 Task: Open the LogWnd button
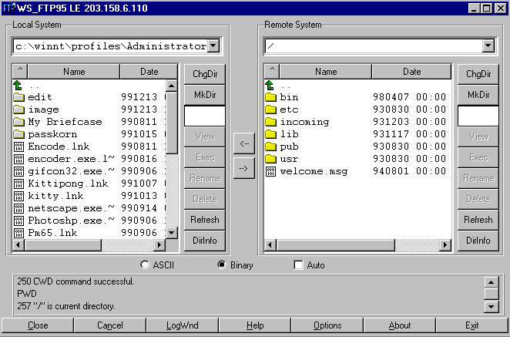pos(182,325)
